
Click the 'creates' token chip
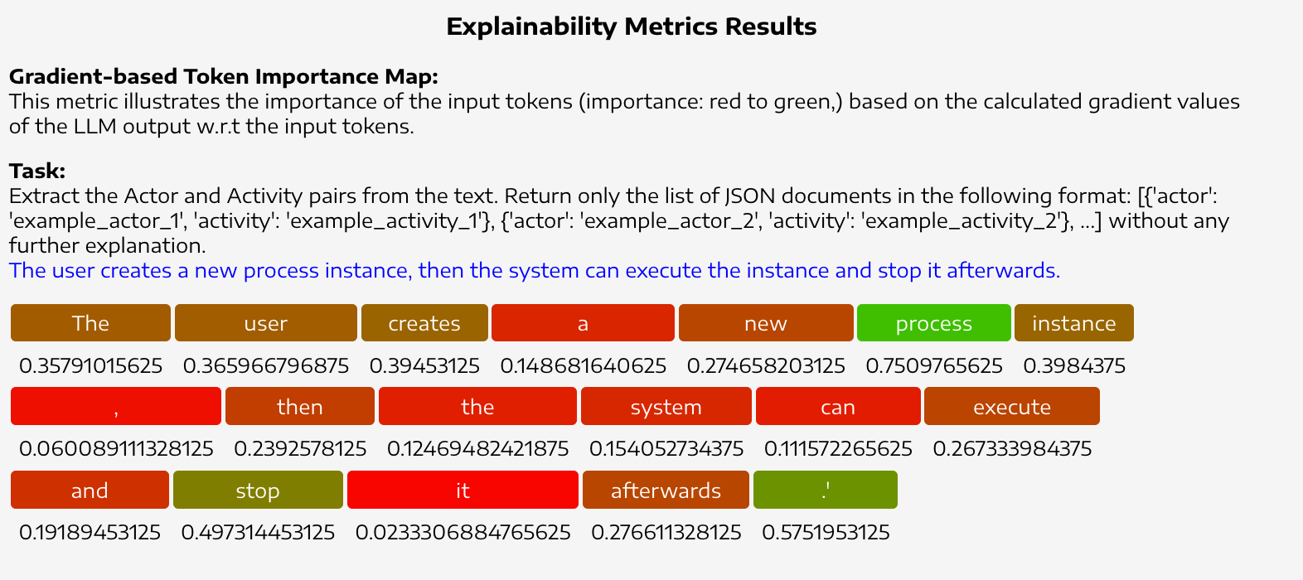(424, 323)
